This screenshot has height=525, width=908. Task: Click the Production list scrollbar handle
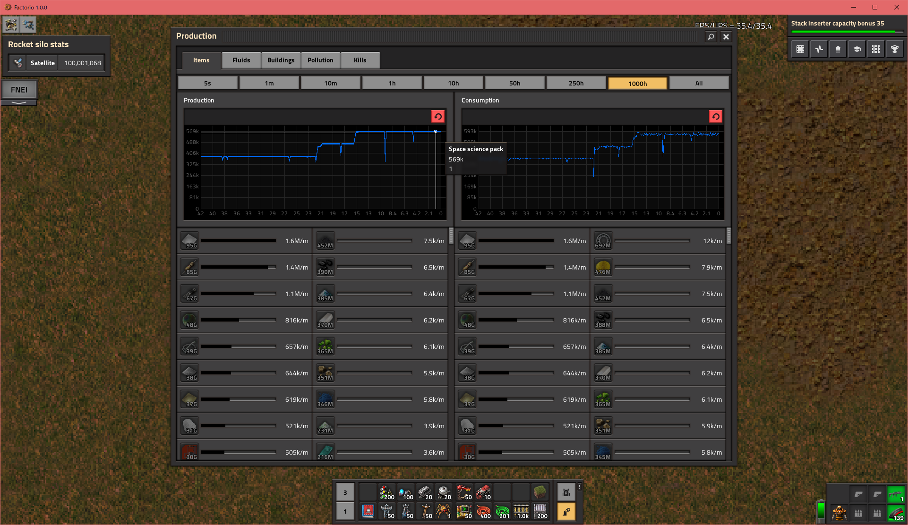click(x=451, y=236)
